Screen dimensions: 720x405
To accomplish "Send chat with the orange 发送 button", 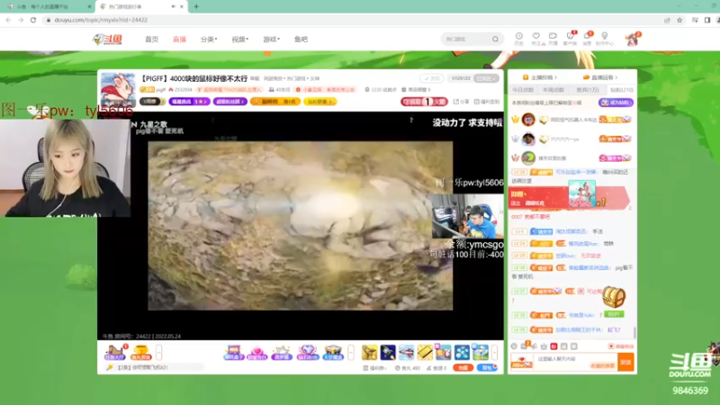I will pyautogui.click(x=625, y=362).
